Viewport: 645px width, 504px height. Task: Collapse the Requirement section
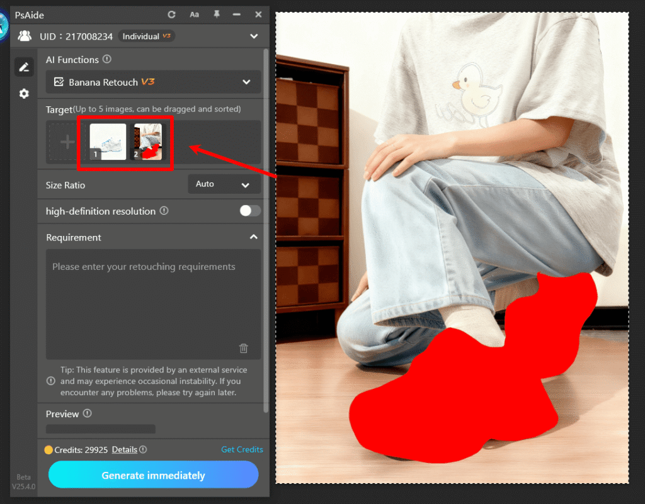[x=253, y=237]
